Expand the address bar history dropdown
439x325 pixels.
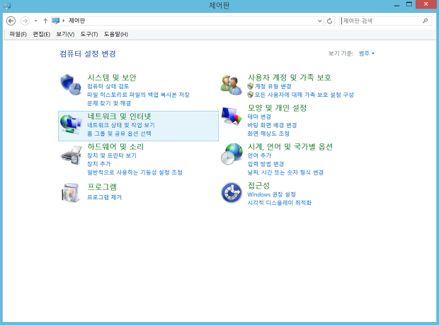click(x=320, y=21)
